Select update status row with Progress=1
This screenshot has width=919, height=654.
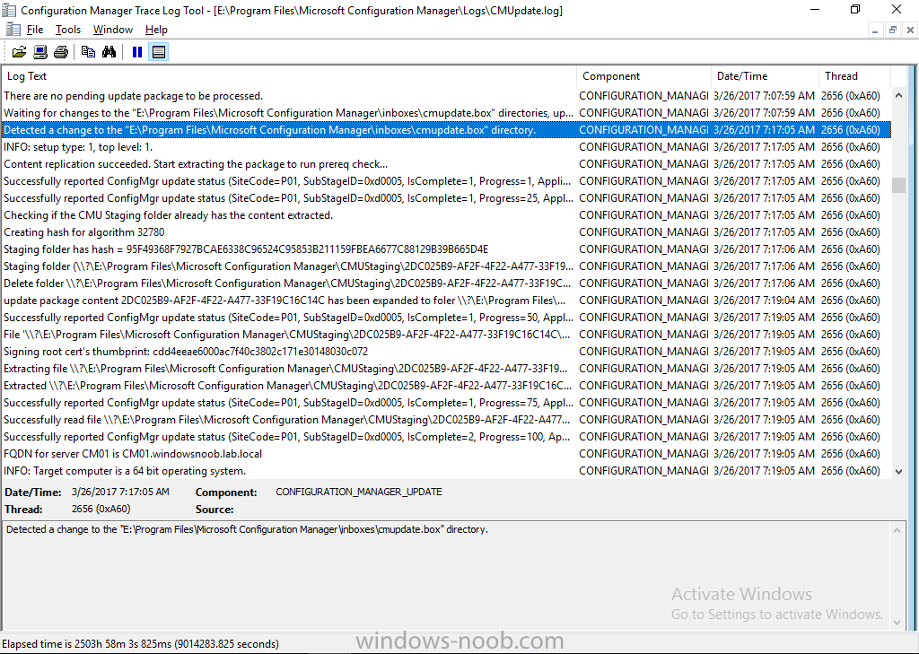coord(447,180)
